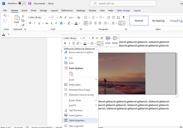
Task: Click the red Font Color button in ribbon
Action: (x=76, y=23)
